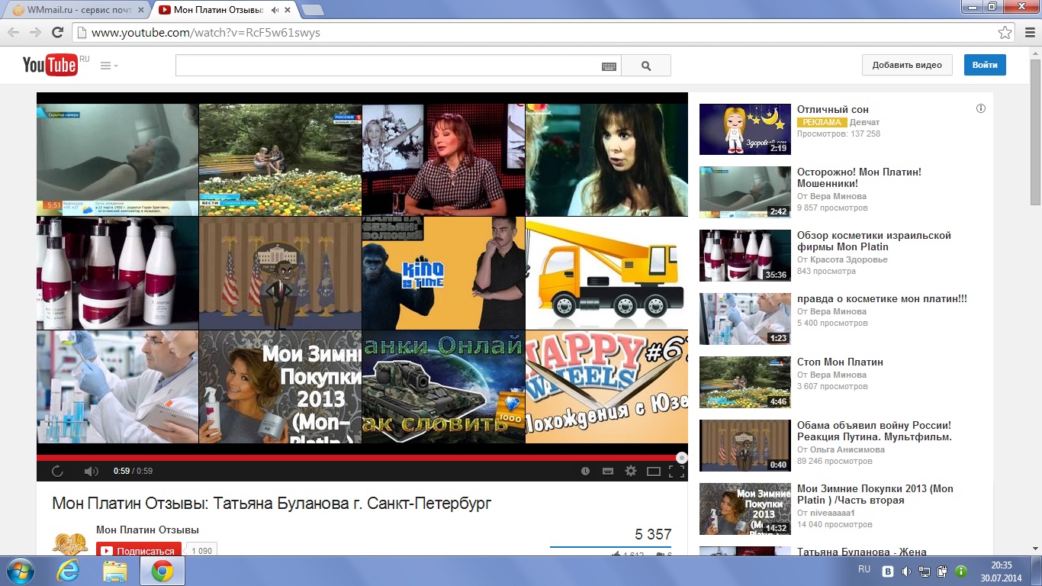This screenshot has width=1042, height=586.
Task: Click the Chrome taskbar icon
Action: [x=162, y=571]
